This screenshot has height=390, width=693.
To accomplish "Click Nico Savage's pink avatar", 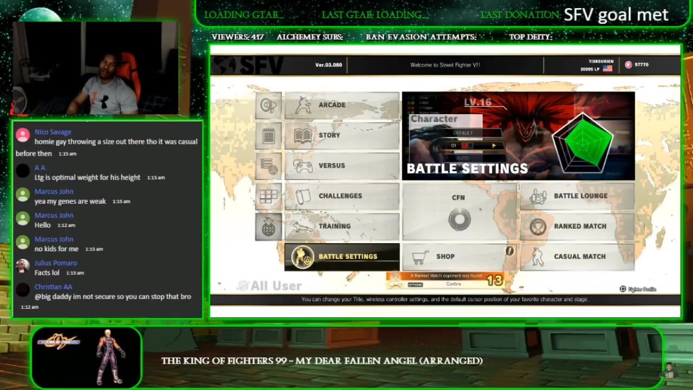I will [x=23, y=135].
